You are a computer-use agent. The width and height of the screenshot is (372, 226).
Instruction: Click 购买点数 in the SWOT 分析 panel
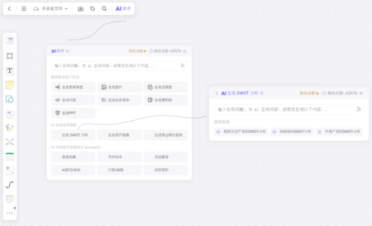(x=309, y=93)
